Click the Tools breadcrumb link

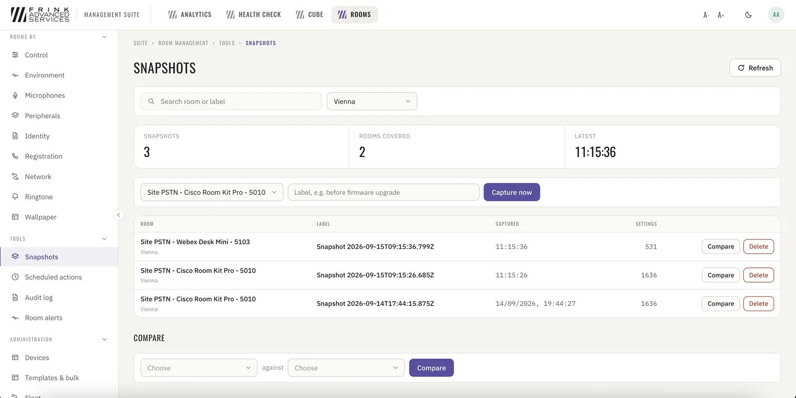pyautogui.click(x=227, y=43)
